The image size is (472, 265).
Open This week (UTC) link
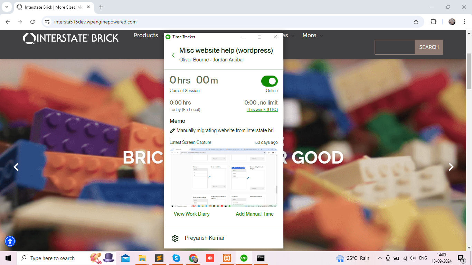(262, 110)
